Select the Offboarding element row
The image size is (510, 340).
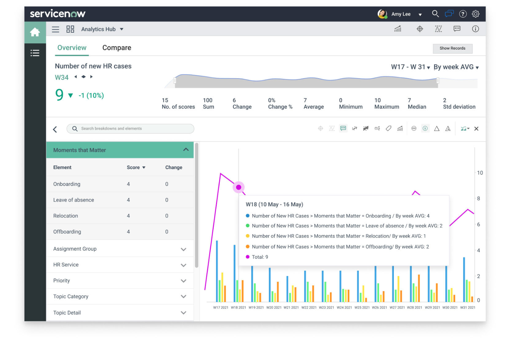tap(120, 231)
